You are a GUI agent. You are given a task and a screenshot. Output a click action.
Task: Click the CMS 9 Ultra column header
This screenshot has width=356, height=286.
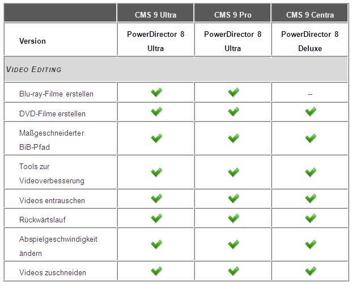coord(155,15)
